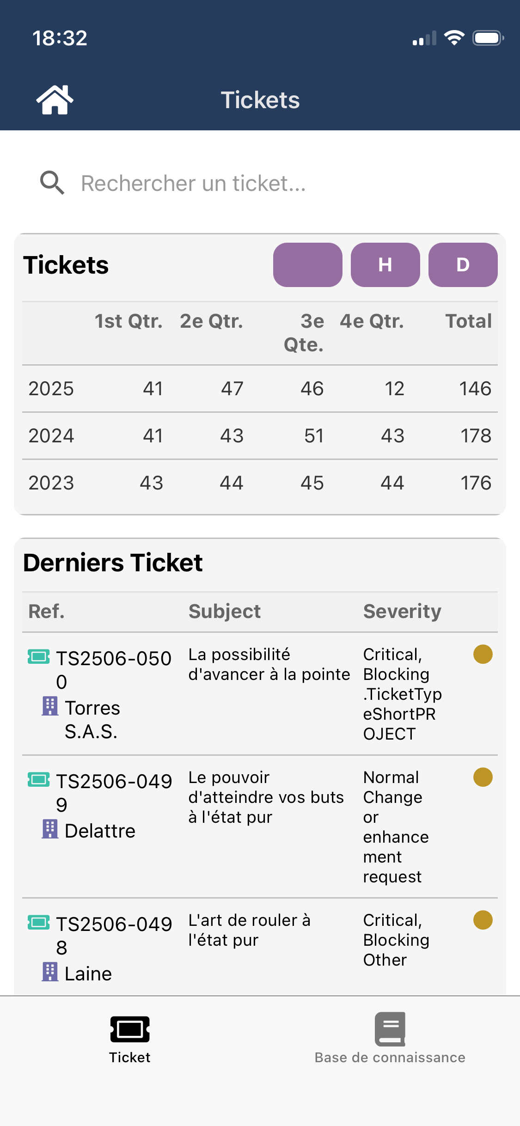This screenshot has width=520, height=1126.
Task: Tap the home icon in header
Action: pos(55,100)
